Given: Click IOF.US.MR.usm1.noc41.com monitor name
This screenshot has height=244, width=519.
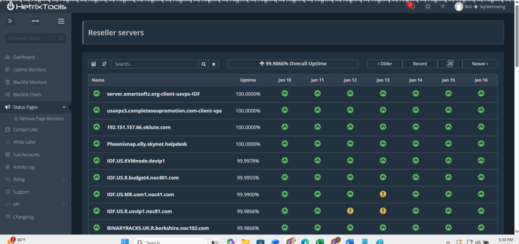Looking at the screenshot, I should pyautogui.click(x=140, y=195).
